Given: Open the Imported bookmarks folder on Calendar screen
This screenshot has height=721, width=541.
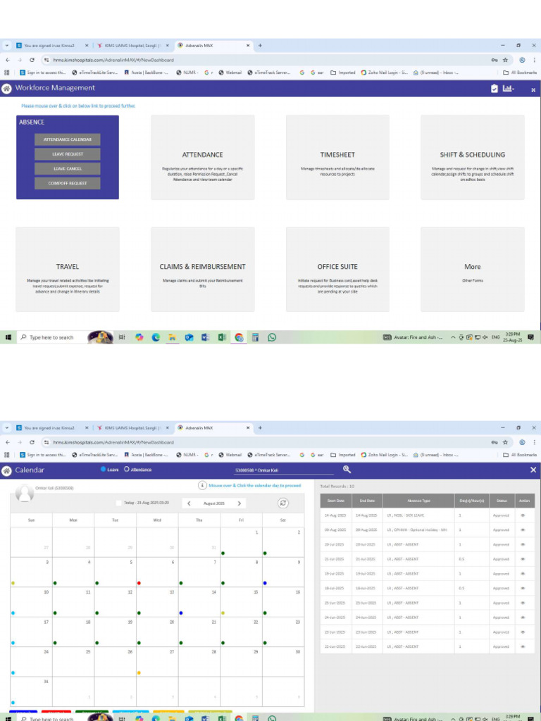Looking at the screenshot, I should click(343, 455).
